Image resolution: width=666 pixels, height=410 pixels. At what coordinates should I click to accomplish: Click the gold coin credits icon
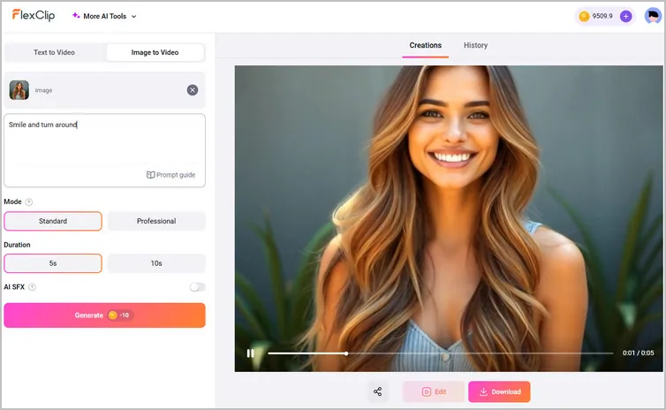point(584,16)
